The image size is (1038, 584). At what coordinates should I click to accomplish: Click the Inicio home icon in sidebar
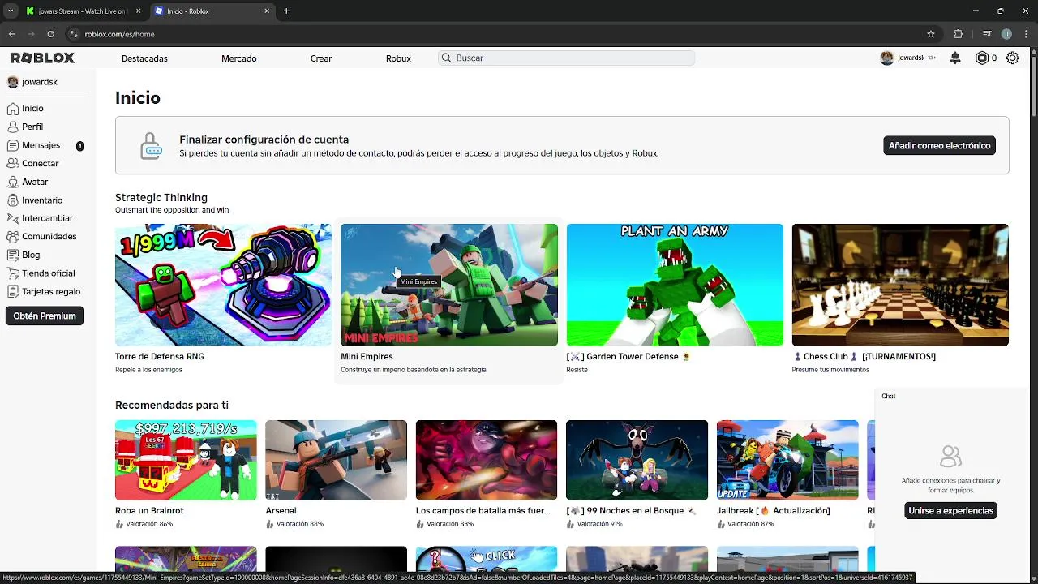pos(13,108)
